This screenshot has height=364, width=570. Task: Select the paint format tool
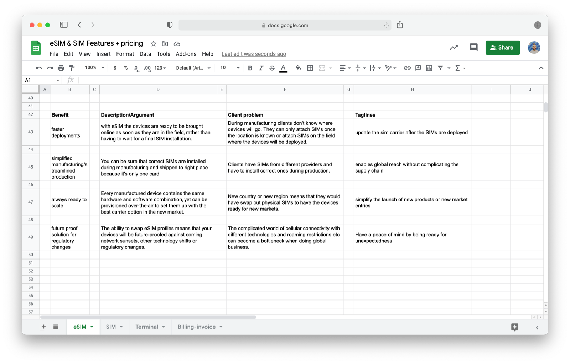click(72, 68)
